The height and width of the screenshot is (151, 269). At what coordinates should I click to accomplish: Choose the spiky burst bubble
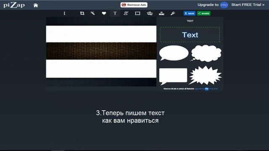click(x=205, y=75)
